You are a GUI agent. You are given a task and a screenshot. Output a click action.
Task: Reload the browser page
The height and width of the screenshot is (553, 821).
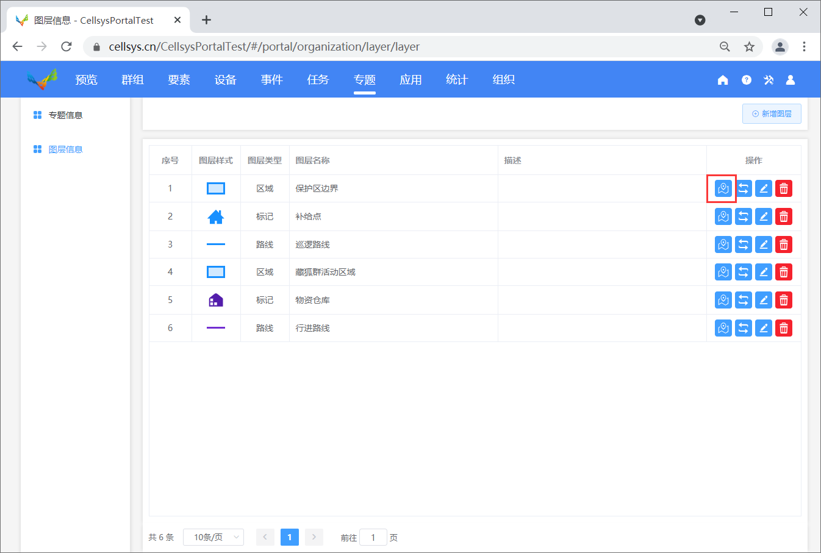66,47
